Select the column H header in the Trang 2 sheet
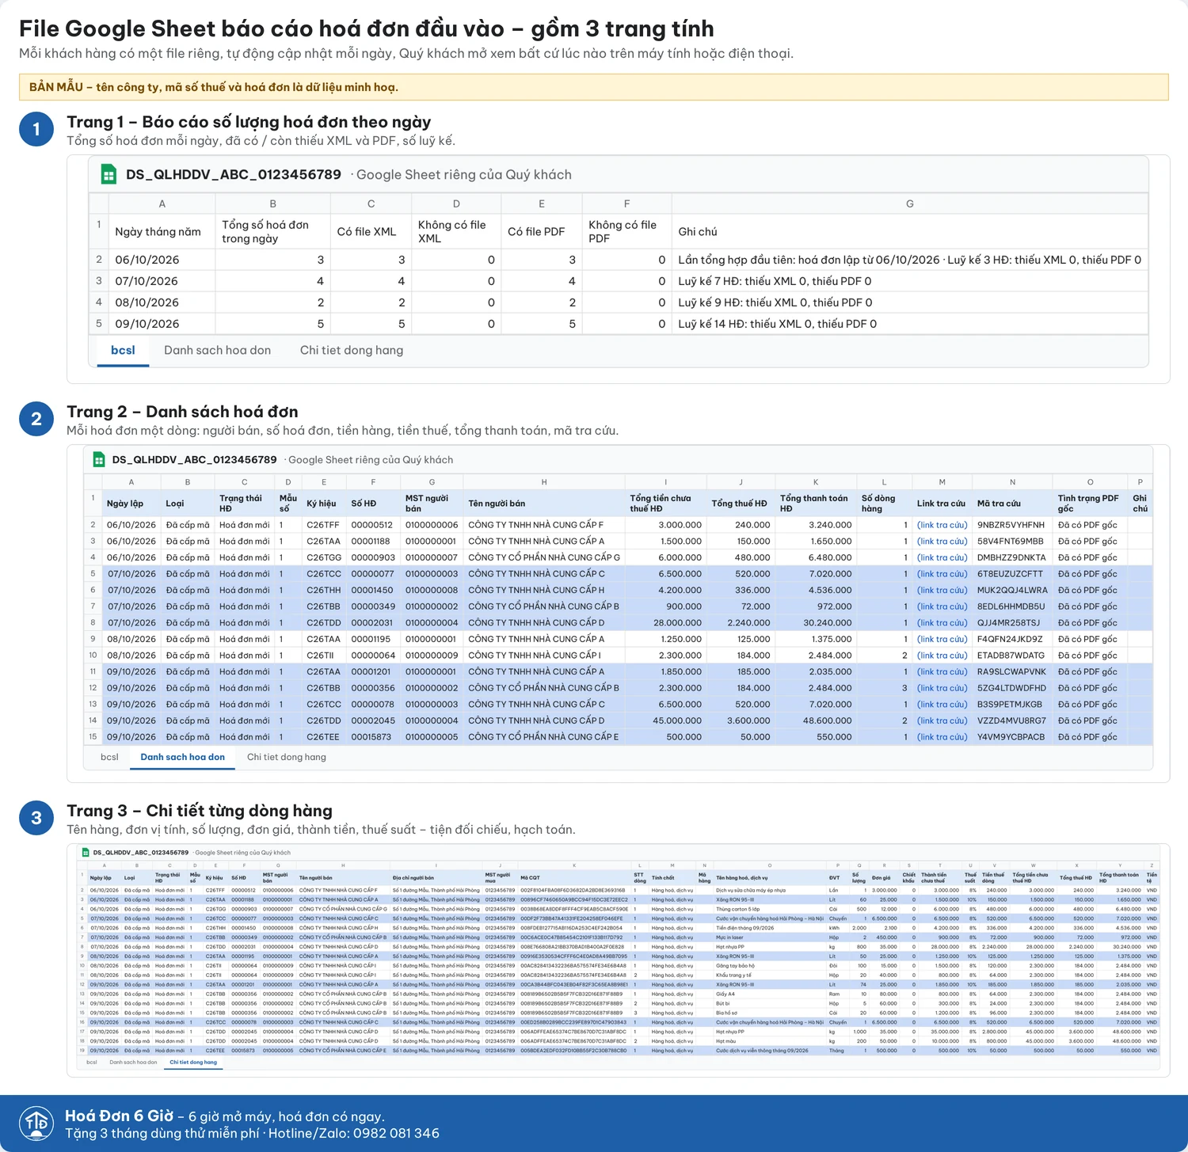The height and width of the screenshot is (1152, 1188). coord(544,481)
